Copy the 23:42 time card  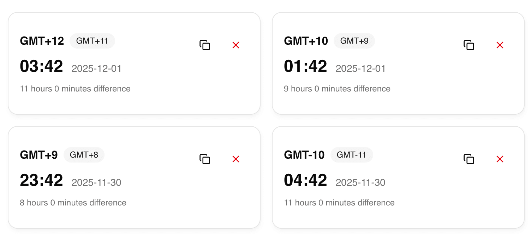click(205, 159)
